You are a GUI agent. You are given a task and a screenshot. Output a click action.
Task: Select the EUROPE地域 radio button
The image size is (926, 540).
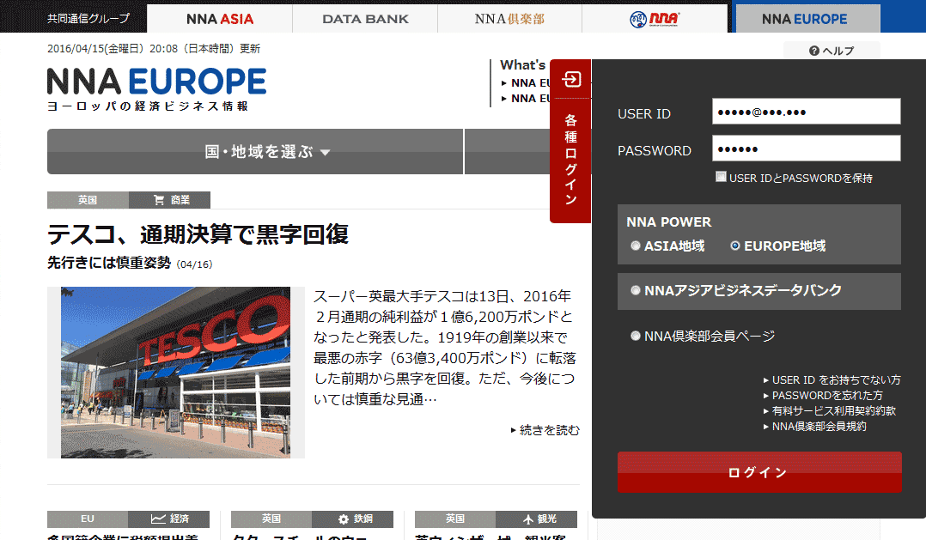point(735,246)
